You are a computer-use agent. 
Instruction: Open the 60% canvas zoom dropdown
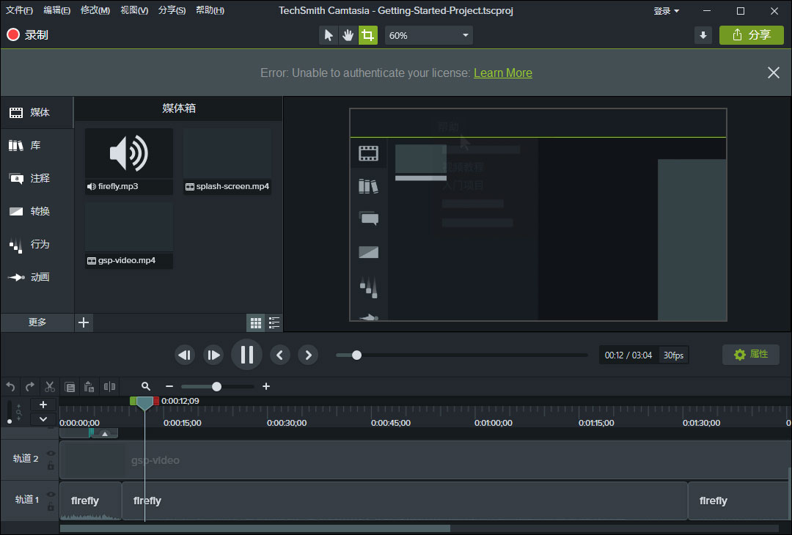click(x=428, y=35)
